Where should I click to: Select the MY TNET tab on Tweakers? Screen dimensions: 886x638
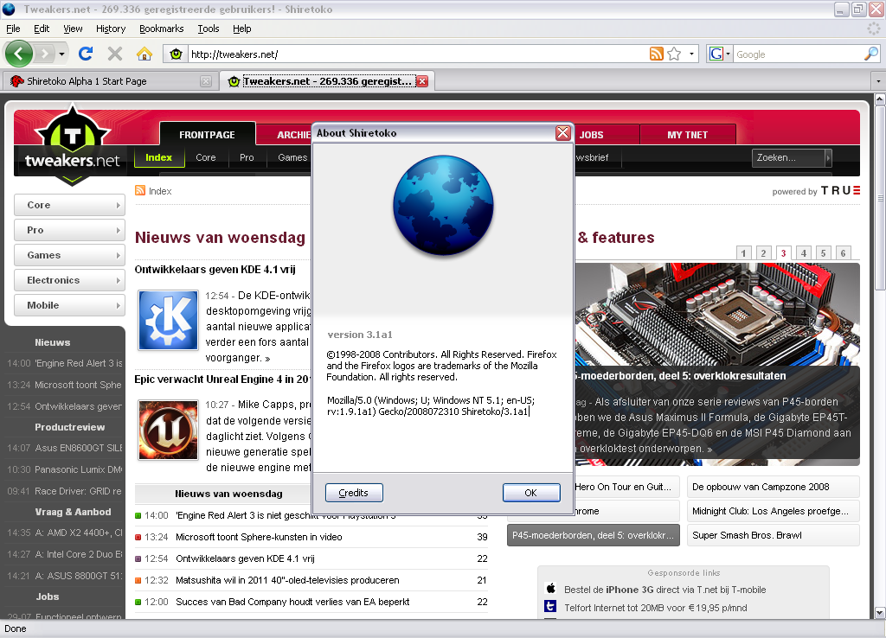687,135
